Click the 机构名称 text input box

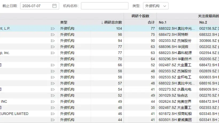point(105,6)
